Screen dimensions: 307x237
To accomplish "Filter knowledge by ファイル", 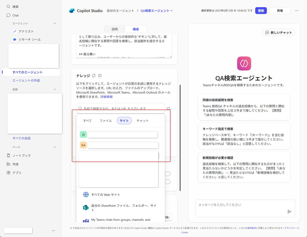I will click(106, 121).
